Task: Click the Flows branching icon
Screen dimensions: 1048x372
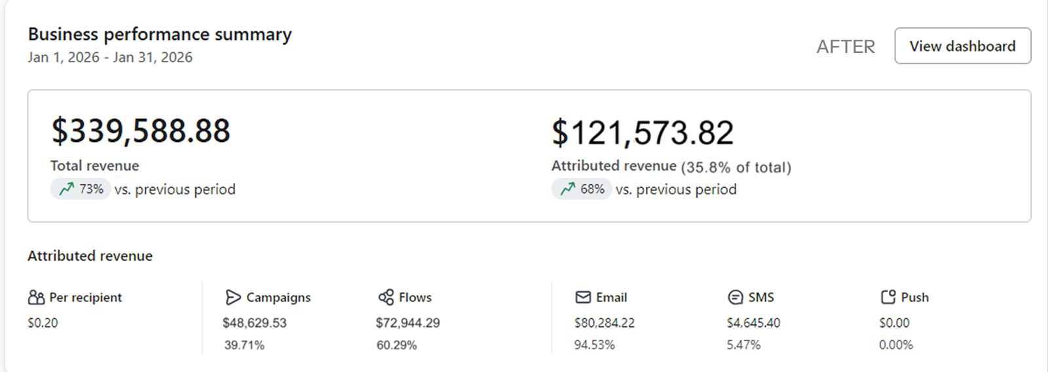Action: [386, 297]
